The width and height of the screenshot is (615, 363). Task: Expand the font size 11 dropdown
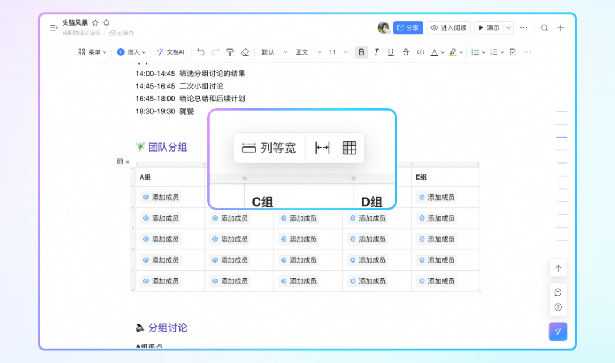click(336, 52)
